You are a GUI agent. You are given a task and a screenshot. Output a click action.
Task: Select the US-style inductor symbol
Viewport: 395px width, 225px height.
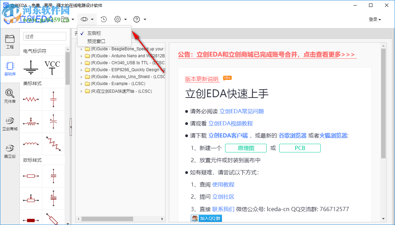click(x=31, y=144)
